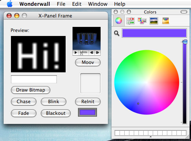
Task: Expand the swatch drawer handle in Colors
Action: pyautogui.click(x=151, y=137)
